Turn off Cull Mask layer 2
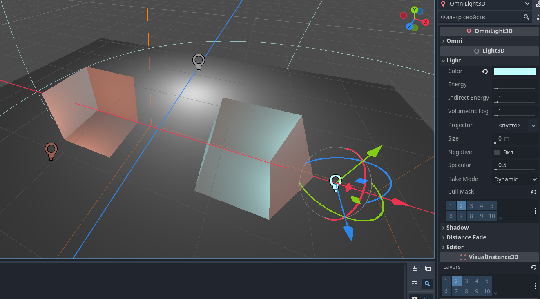This screenshot has width=540, height=299. tap(461, 206)
